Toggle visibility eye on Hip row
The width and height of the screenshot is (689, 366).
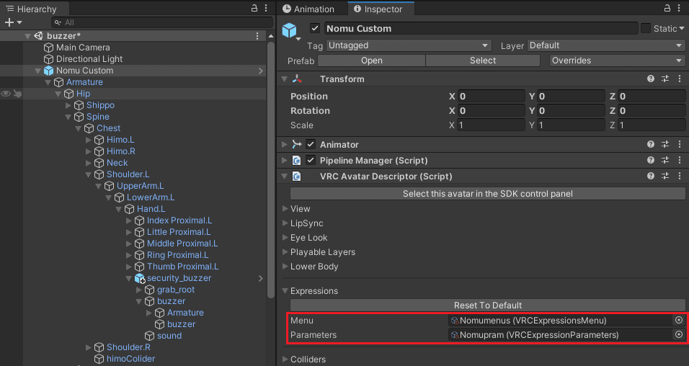coord(6,93)
